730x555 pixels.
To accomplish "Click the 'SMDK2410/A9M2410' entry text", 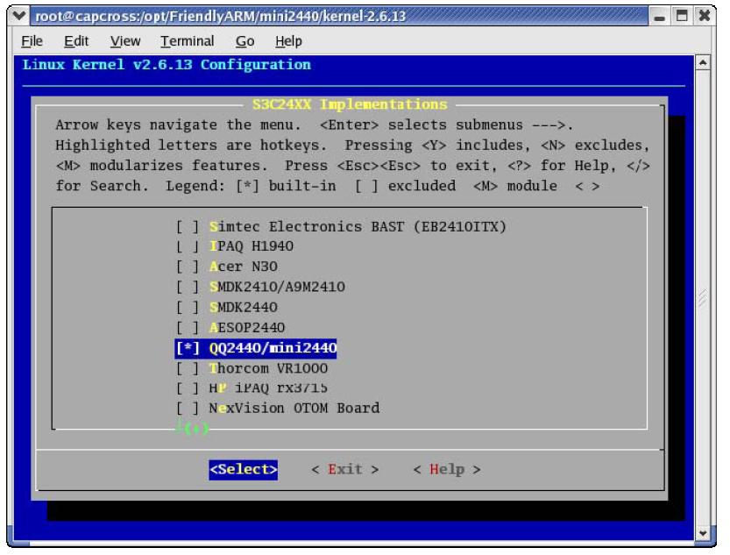I will pyautogui.click(x=277, y=287).
